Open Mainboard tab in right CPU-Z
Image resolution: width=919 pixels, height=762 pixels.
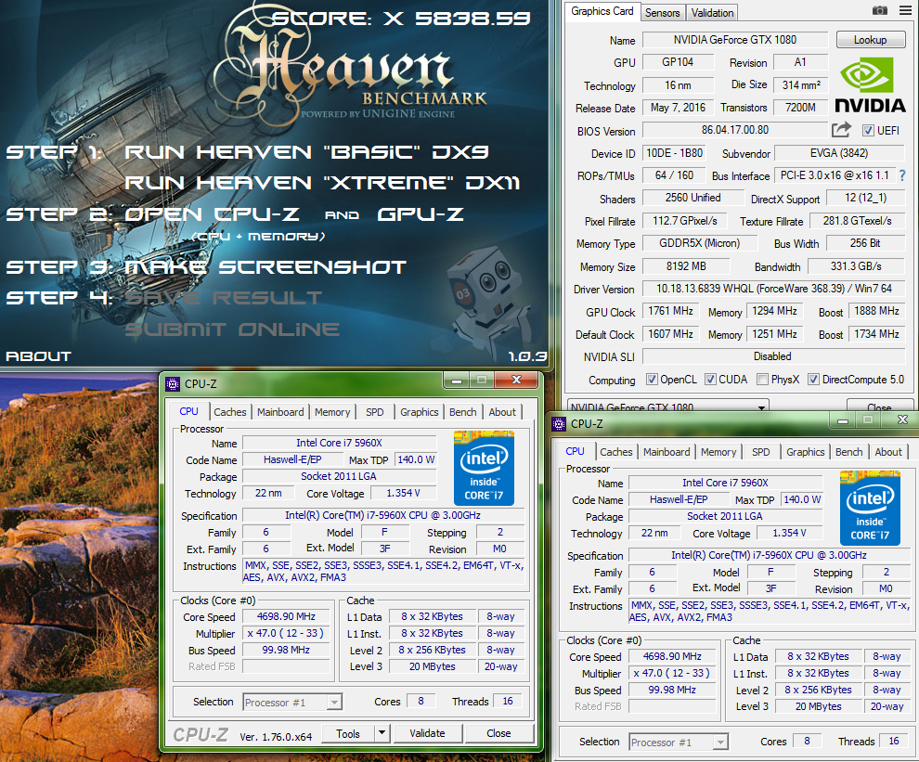pyautogui.click(x=667, y=452)
